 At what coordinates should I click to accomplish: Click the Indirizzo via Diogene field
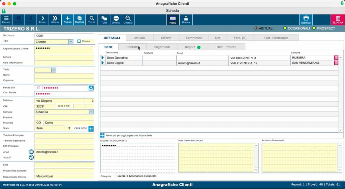tap(59, 101)
